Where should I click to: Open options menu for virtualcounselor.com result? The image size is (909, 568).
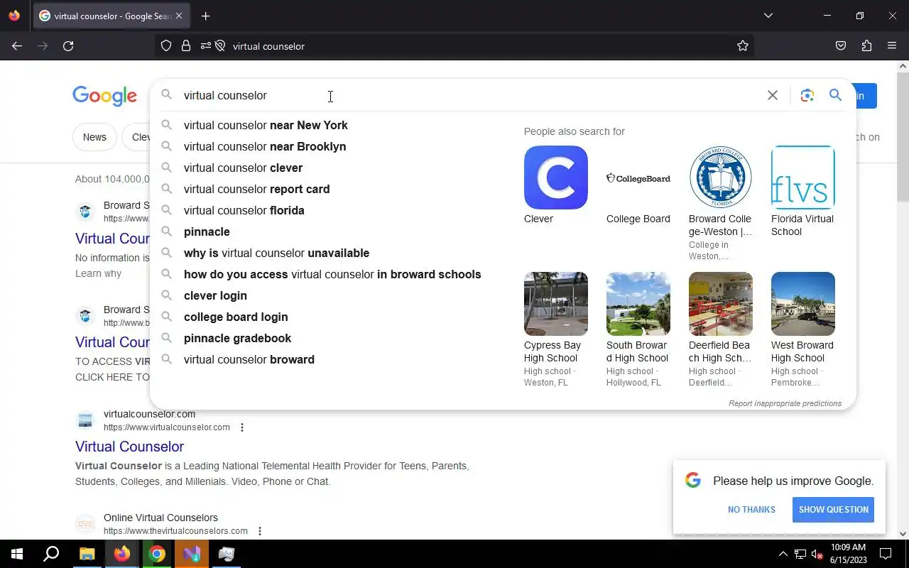(x=242, y=427)
